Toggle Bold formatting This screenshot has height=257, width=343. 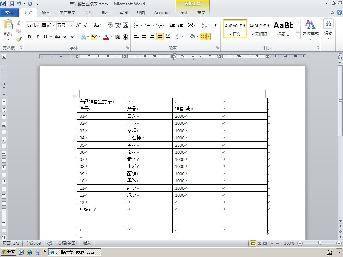coord(29,37)
